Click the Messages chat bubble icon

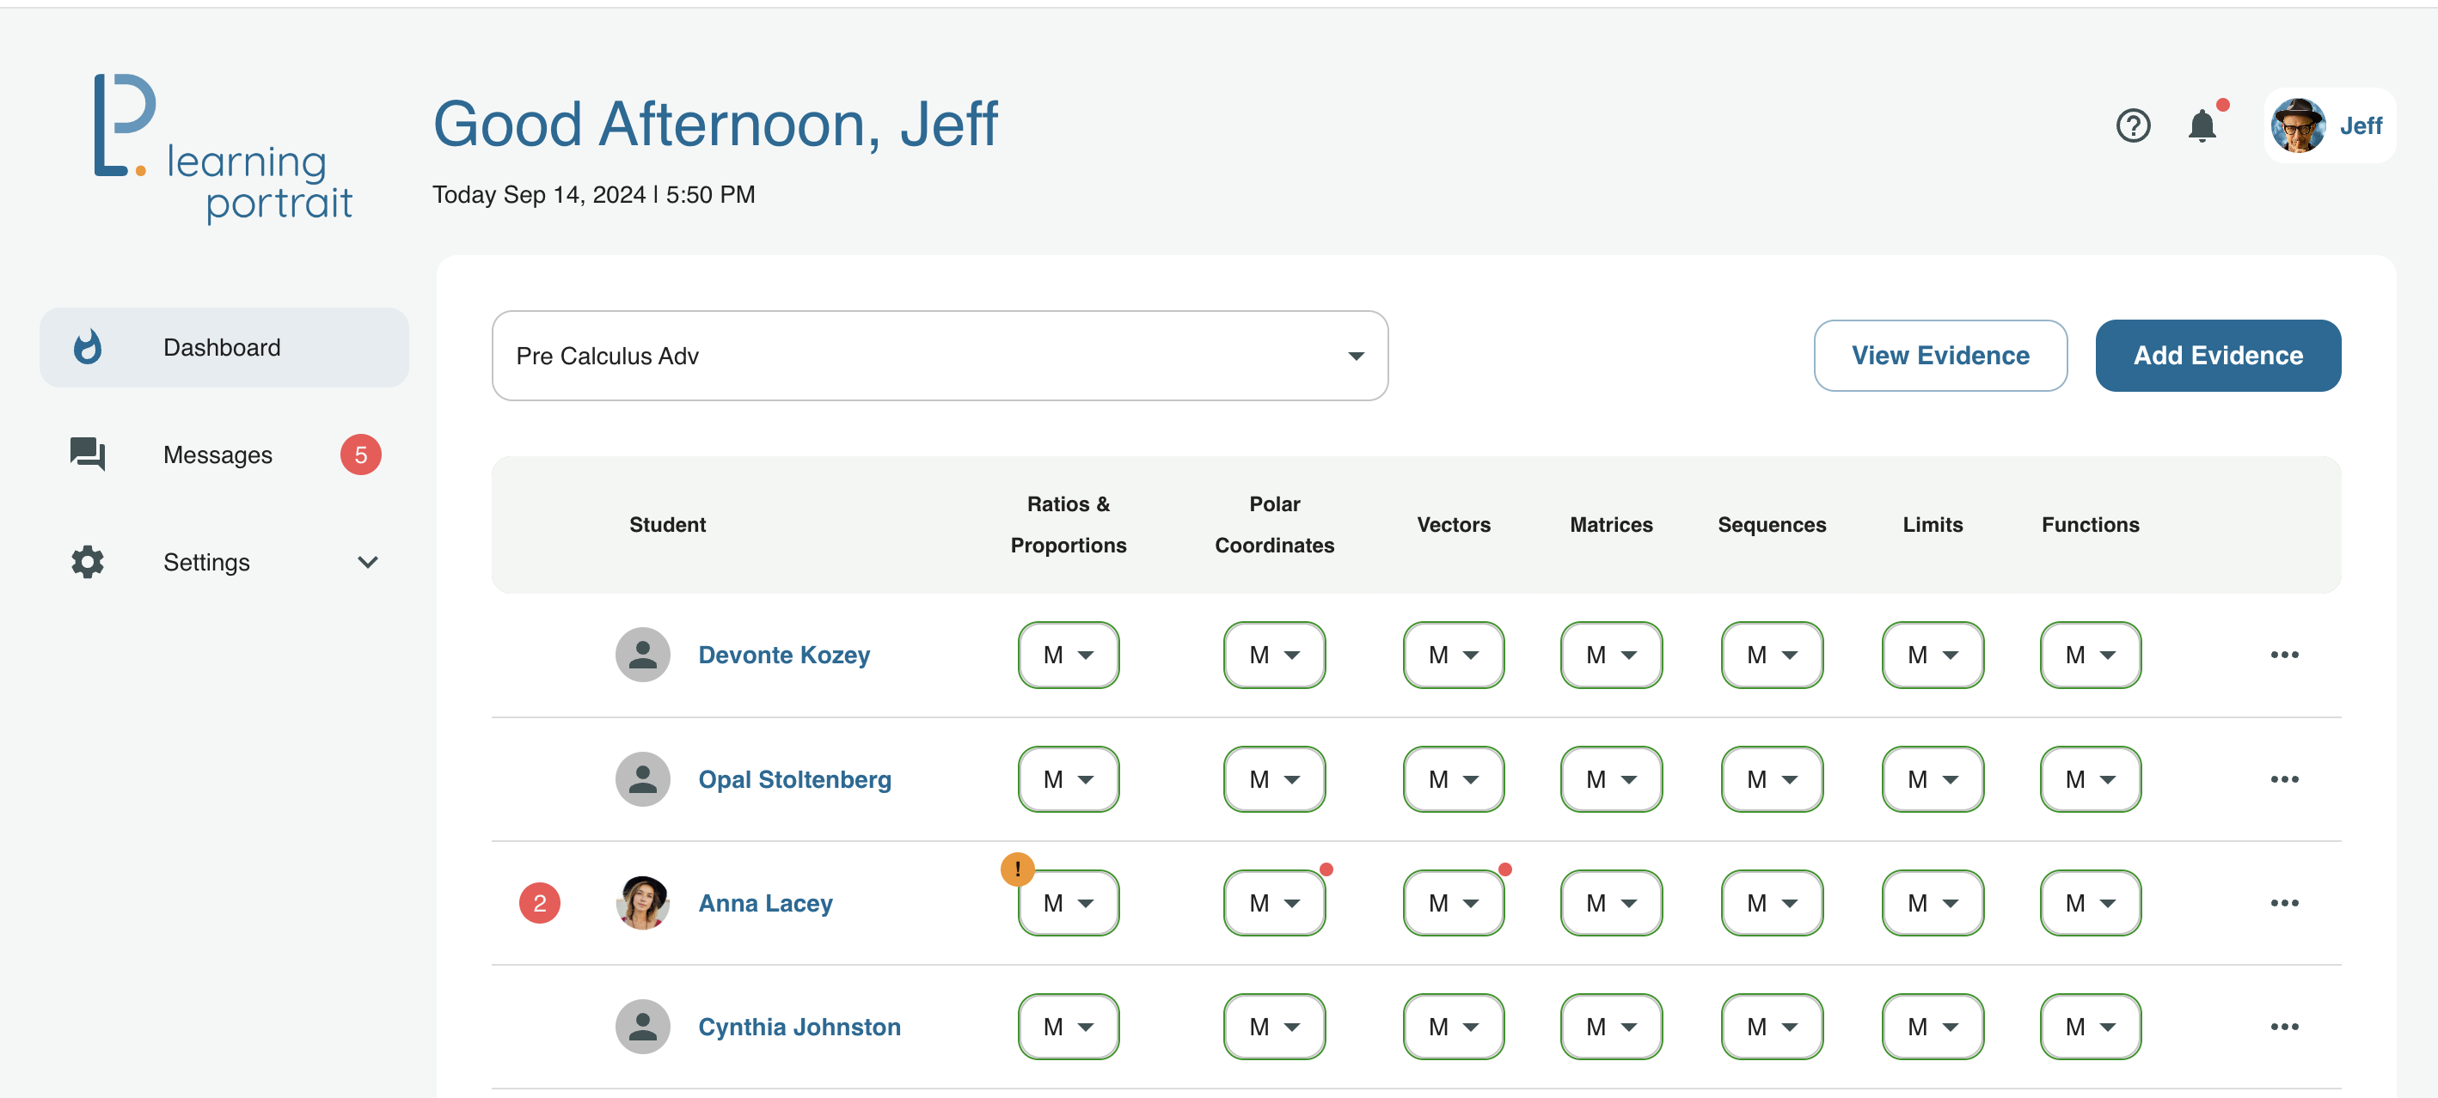click(x=87, y=454)
